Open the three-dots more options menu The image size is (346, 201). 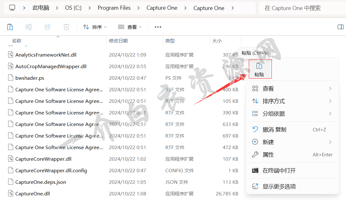158,27
